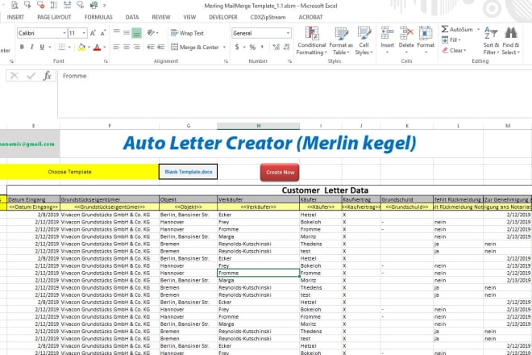The width and height of the screenshot is (532, 355).
Task: Select the Blank Template.docx cell
Action: click(x=189, y=172)
